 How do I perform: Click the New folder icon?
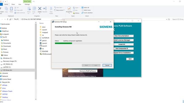click(51, 9)
